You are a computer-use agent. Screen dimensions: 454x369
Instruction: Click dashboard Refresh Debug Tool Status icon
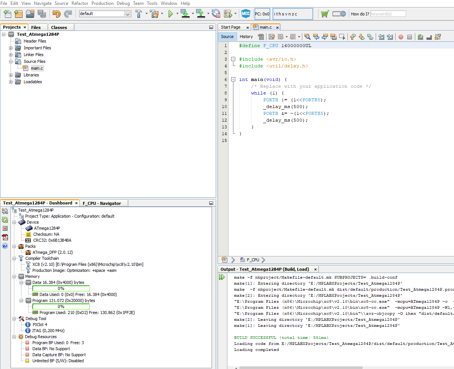pyautogui.click(x=5, y=220)
